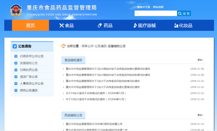The image size is (217, 131).
Task: Open the 药品 navigation tab
Action: tap(105, 25)
